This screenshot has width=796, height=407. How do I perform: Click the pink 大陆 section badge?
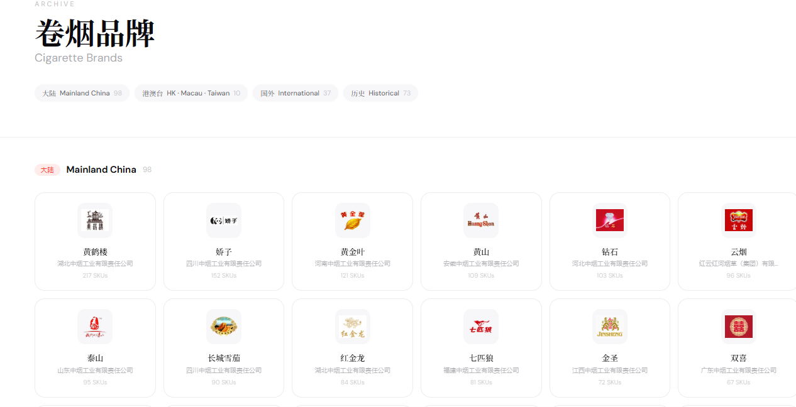[x=47, y=170]
